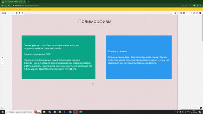This screenshot has height=114, width=203.
Task: Bookmark this page with the star icon
Action: 190,6
